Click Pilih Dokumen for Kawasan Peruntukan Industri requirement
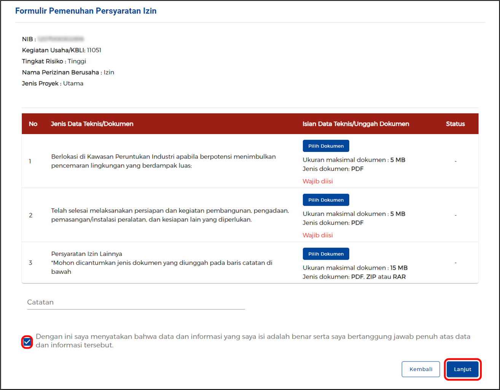 (x=326, y=146)
